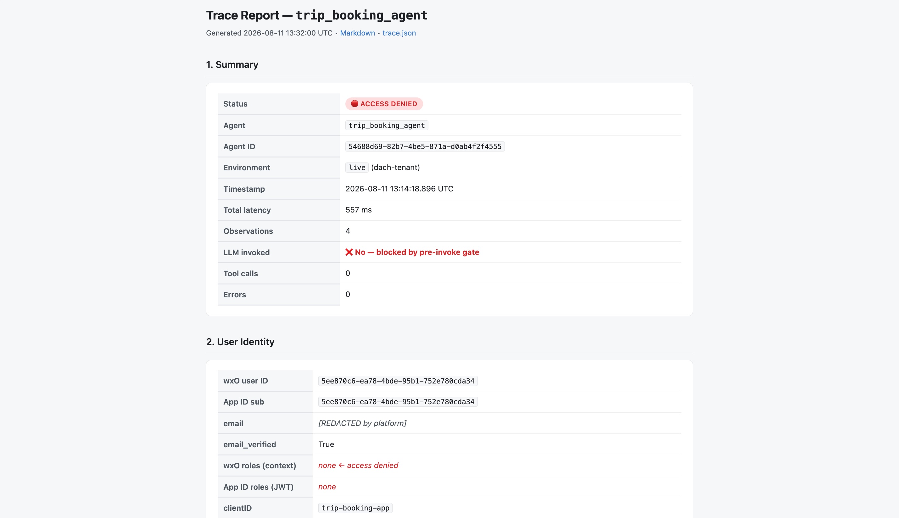Click the Trace Report page title

pos(316,15)
